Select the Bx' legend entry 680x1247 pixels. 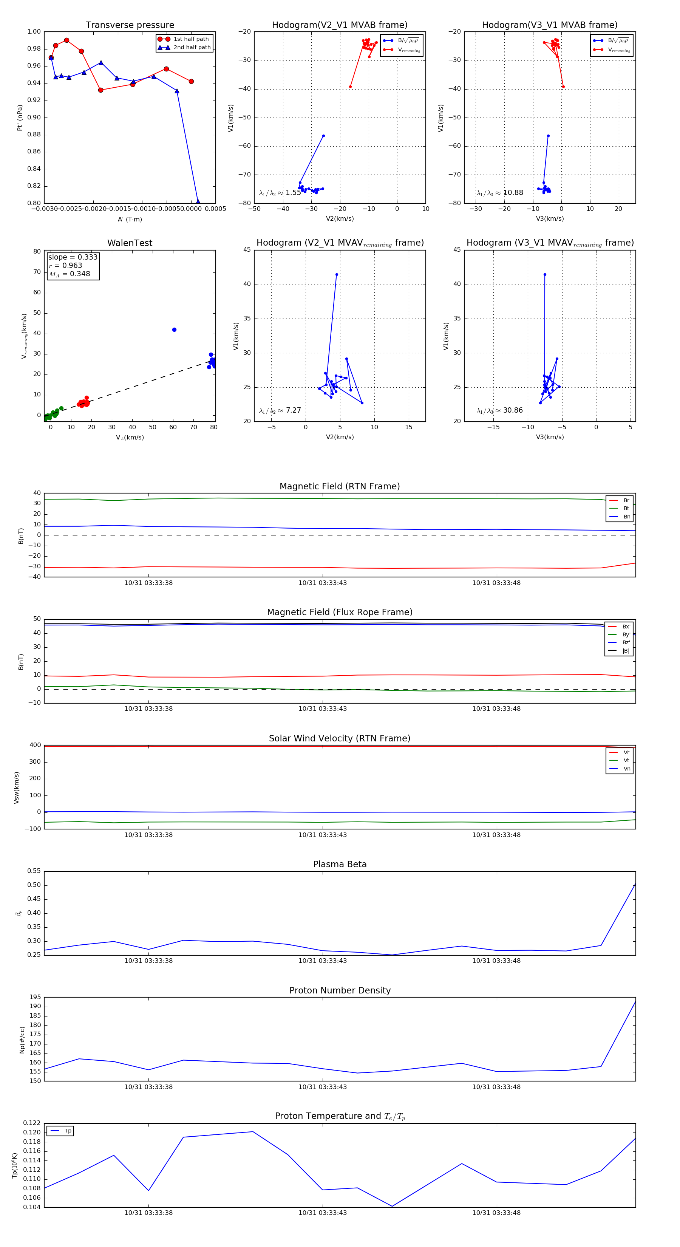click(619, 627)
